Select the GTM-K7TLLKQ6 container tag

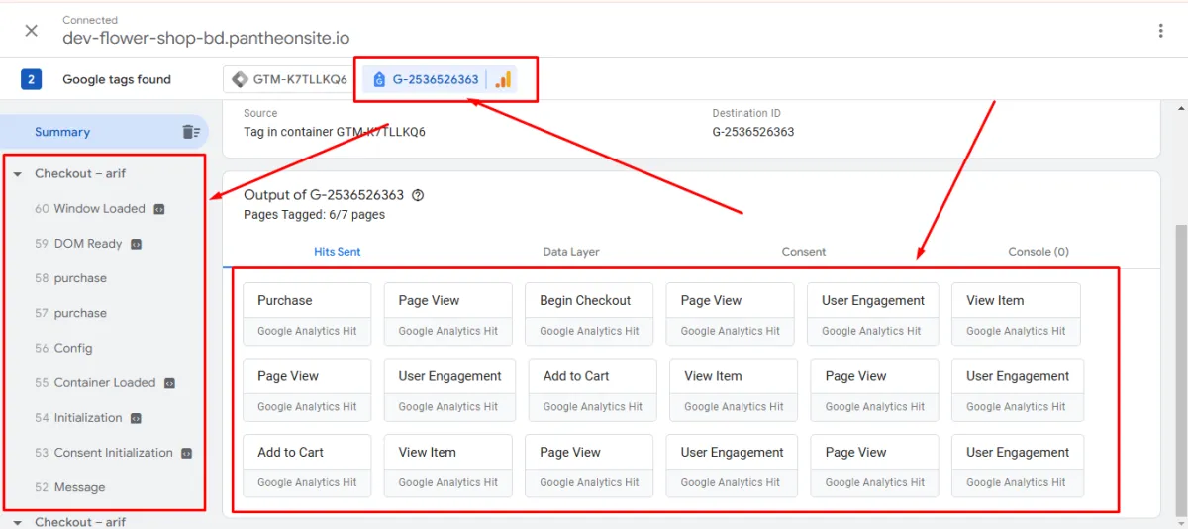[290, 79]
